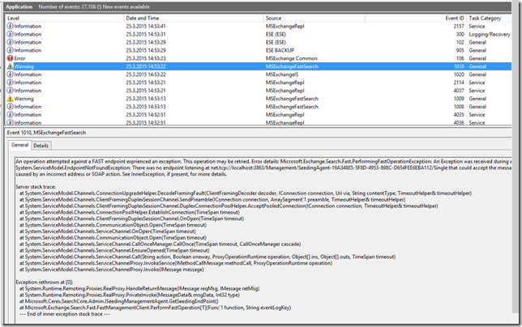Click event ID 4035 cell
522x327 pixels.
click(459, 115)
